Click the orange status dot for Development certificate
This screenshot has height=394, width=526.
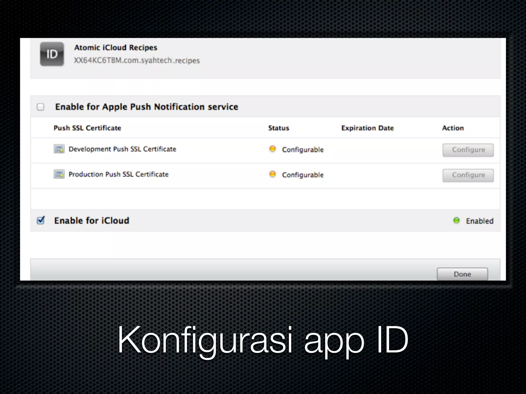(x=273, y=149)
